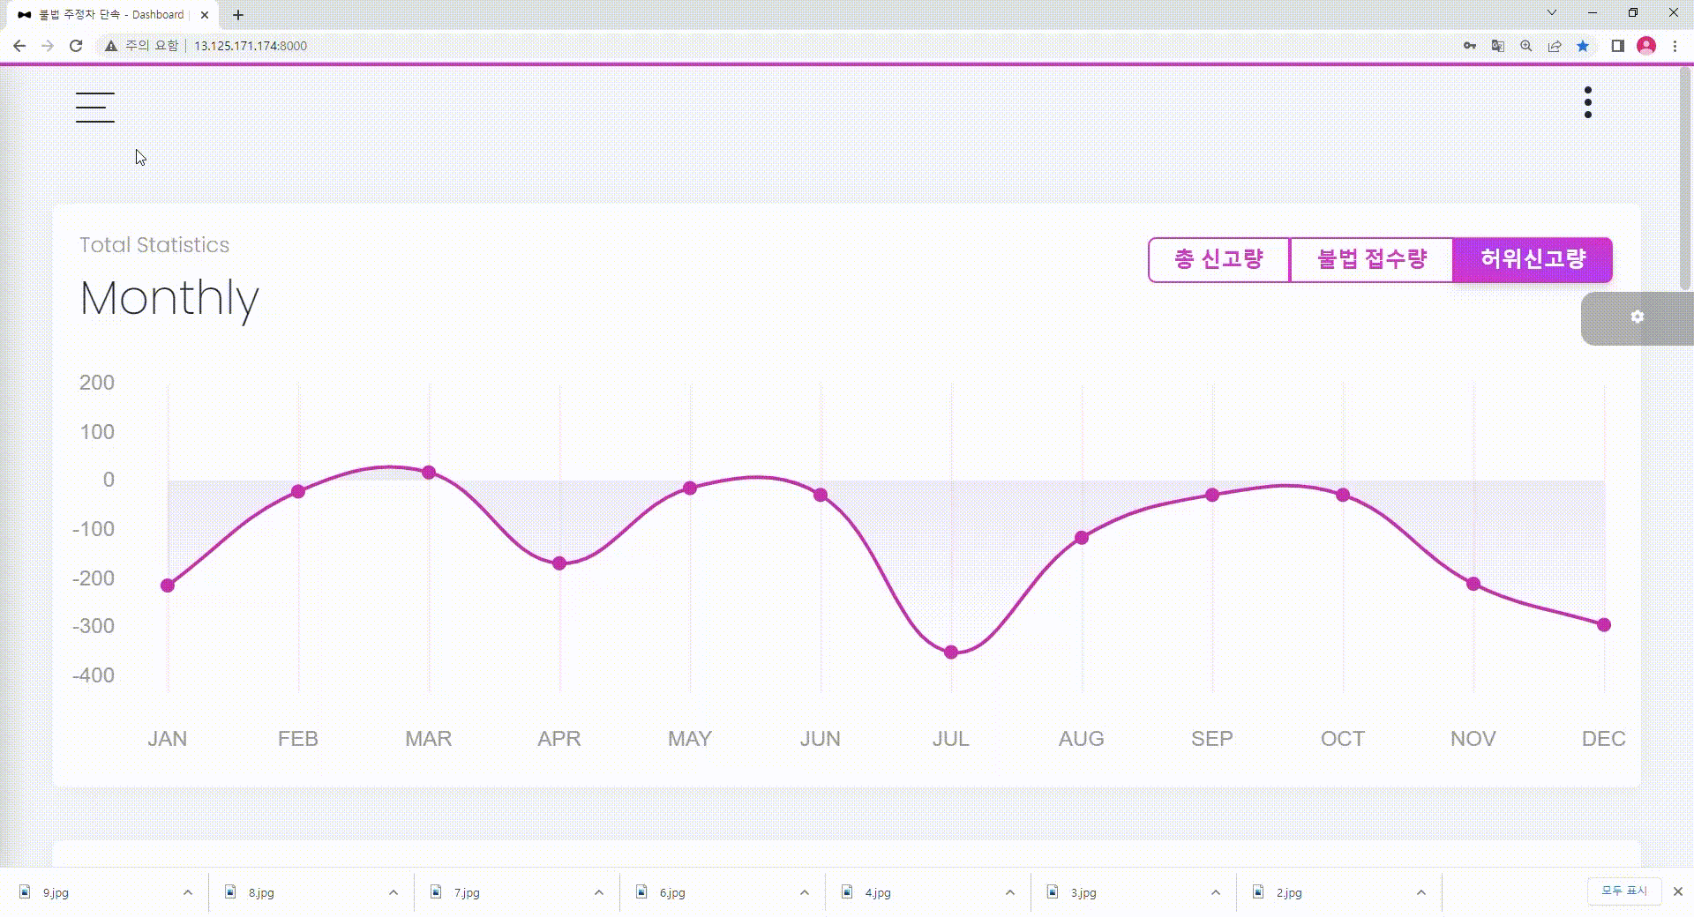1694x917 pixels.
Task: Open the hamburger navigation menu
Action: tap(95, 108)
